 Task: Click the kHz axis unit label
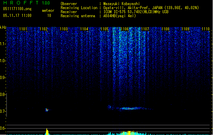(3, 27)
